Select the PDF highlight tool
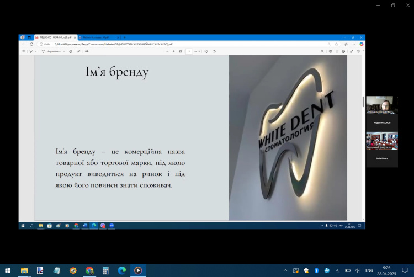 [x=31, y=51]
